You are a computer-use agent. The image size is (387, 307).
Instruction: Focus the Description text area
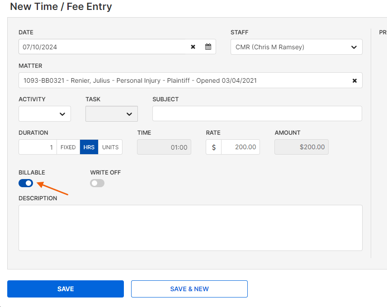[190, 228]
